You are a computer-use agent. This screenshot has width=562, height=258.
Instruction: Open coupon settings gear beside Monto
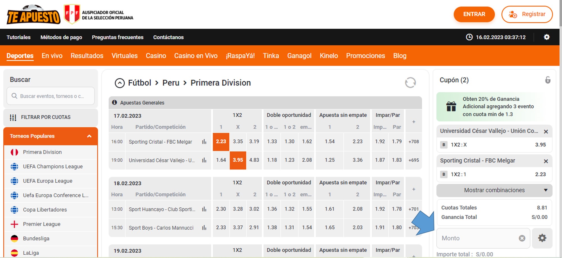tap(542, 238)
